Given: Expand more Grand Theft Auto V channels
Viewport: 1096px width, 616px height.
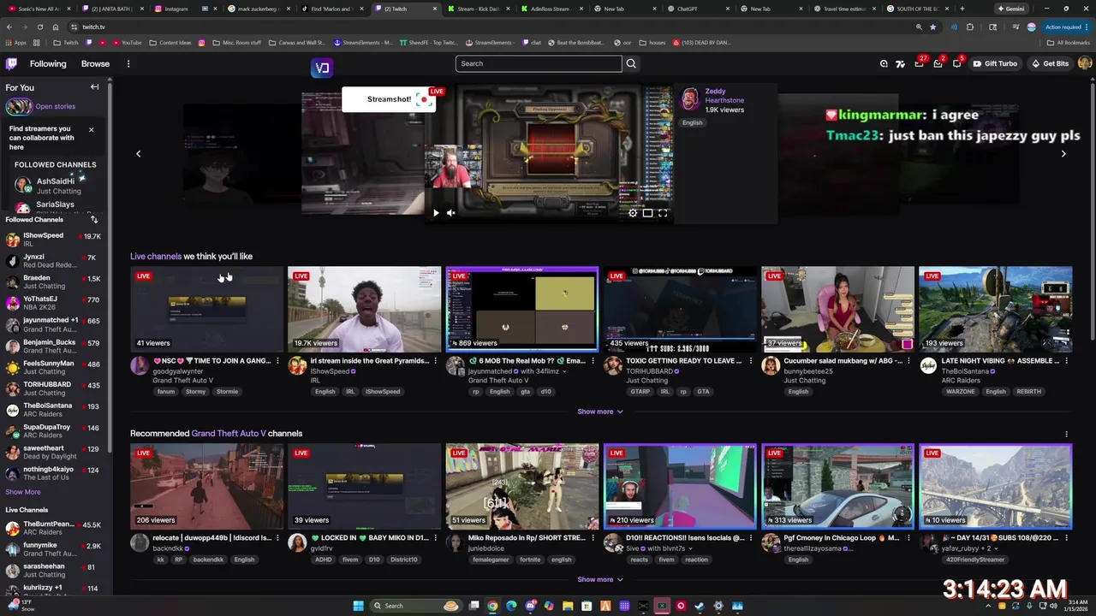Looking at the screenshot, I should [599, 579].
